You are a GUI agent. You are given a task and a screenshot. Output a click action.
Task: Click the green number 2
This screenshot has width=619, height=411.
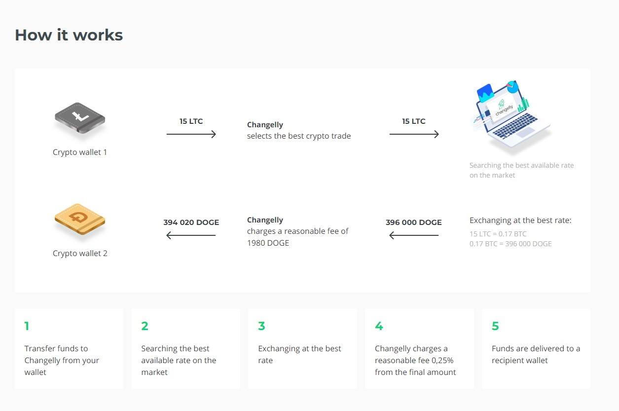coord(145,326)
